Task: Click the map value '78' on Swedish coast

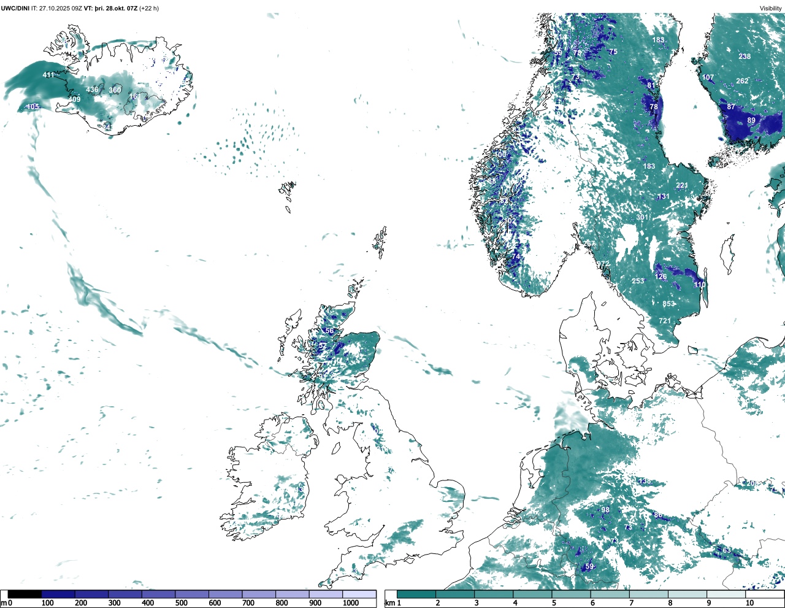Action: pyautogui.click(x=654, y=107)
